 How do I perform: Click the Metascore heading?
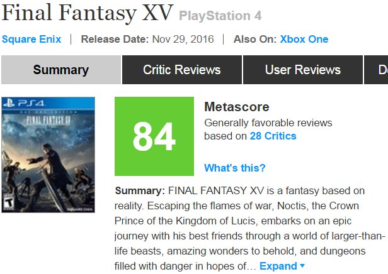pyautogui.click(x=236, y=107)
